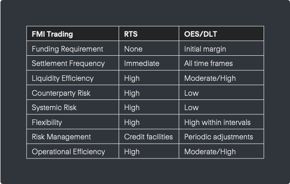This screenshot has width=290, height=184.
Task: Select the FMI Trading header cell
Action: tap(72, 33)
